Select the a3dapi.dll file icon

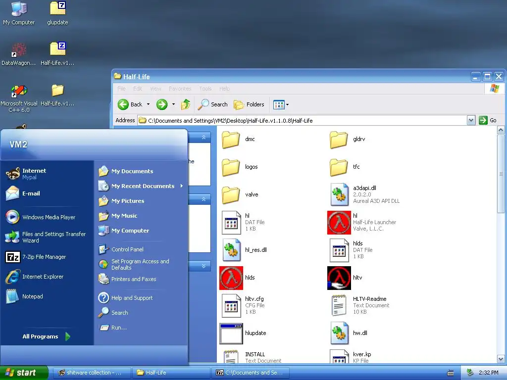tap(339, 194)
